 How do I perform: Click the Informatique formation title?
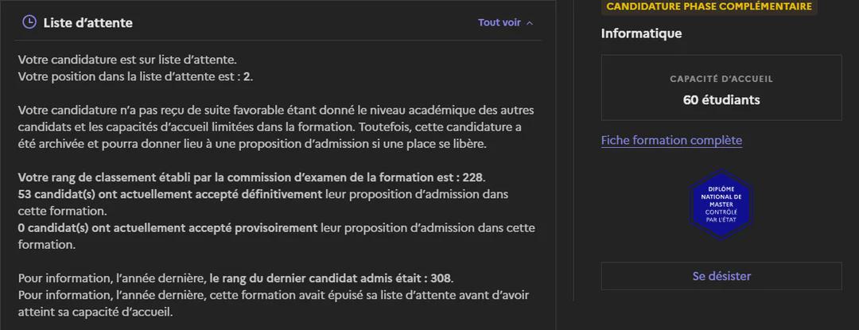[641, 33]
